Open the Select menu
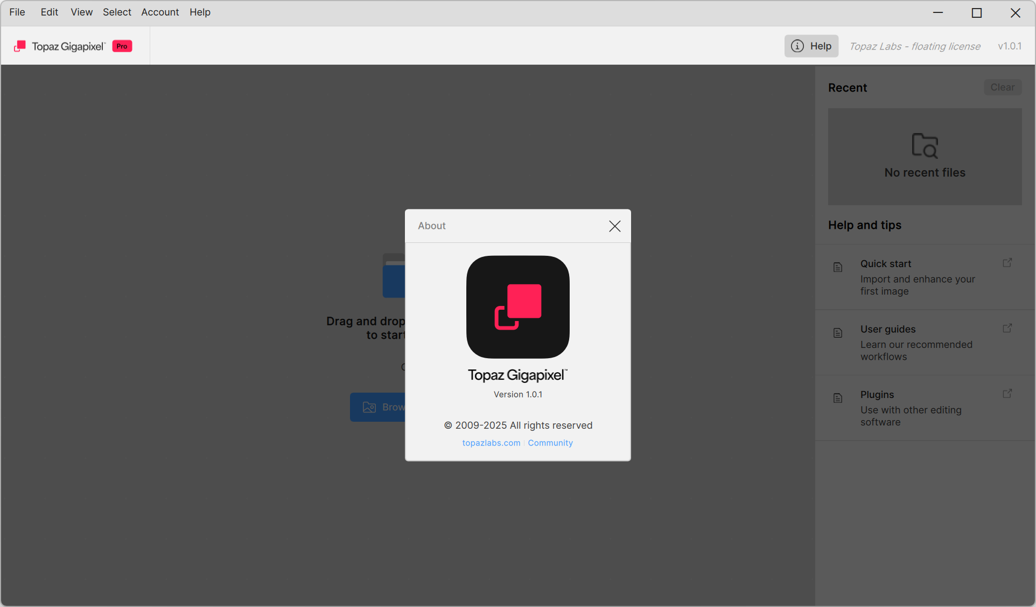Image resolution: width=1036 pixels, height=607 pixels. click(117, 12)
